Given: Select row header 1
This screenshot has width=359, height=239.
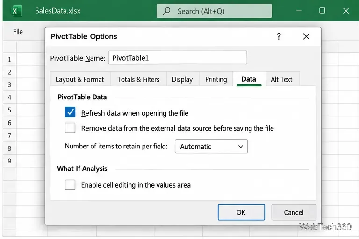Looking at the screenshot, I should (x=9, y=60).
